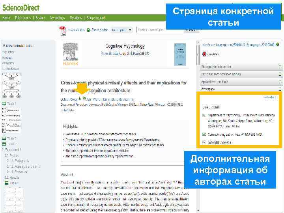Open the Home menu item
The height and width of the screenshot is (213, 284).
pyautogui.click(x=6, y=18)
